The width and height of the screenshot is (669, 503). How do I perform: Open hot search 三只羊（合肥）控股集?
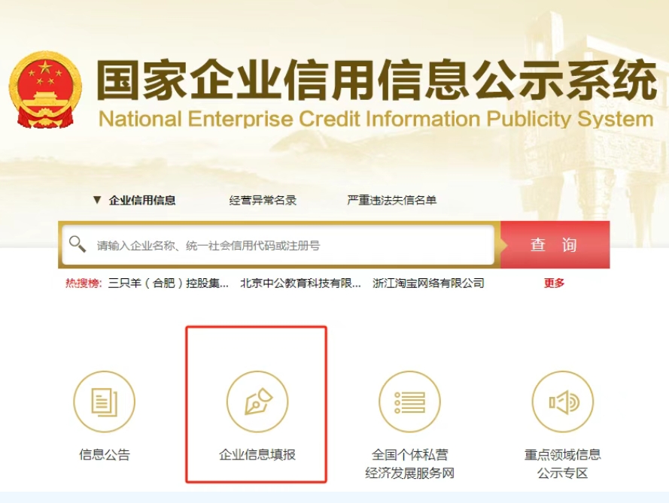[x=168, y=283]
